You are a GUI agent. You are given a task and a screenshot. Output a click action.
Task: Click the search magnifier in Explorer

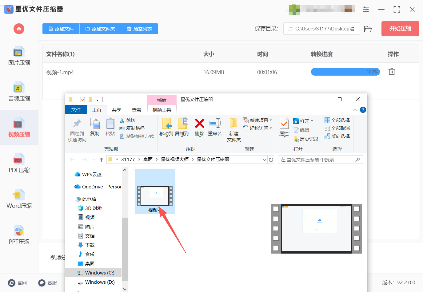(357, 160)
